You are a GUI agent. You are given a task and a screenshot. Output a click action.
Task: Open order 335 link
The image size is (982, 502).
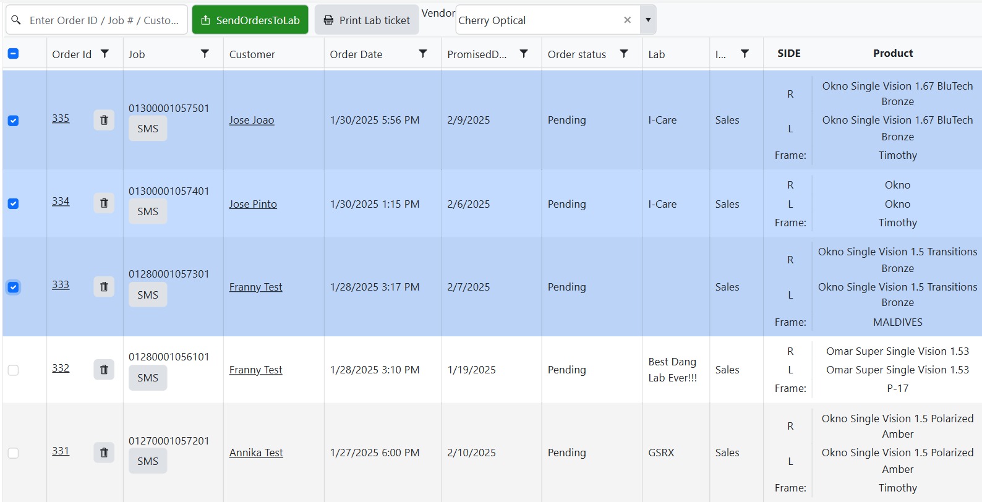tap(61, 118)
